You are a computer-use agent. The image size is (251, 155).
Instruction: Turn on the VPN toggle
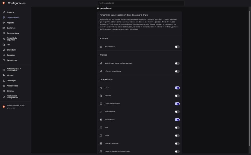[177, 128]
